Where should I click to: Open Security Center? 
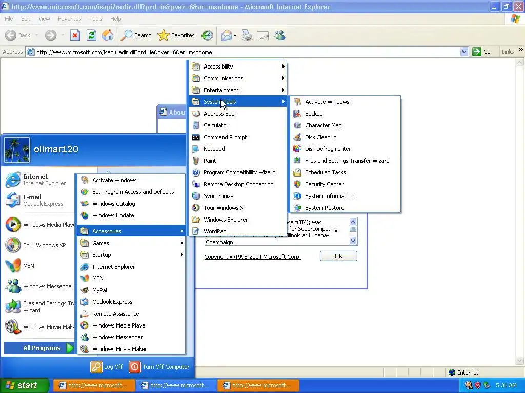pyautogui.click(x=345, y=184)
